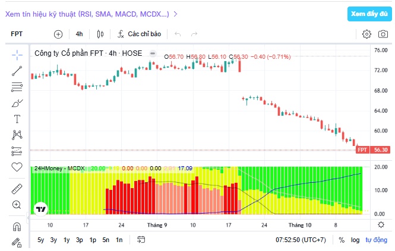
Task: Activate the zoom in tool
Action: (17, 205)
